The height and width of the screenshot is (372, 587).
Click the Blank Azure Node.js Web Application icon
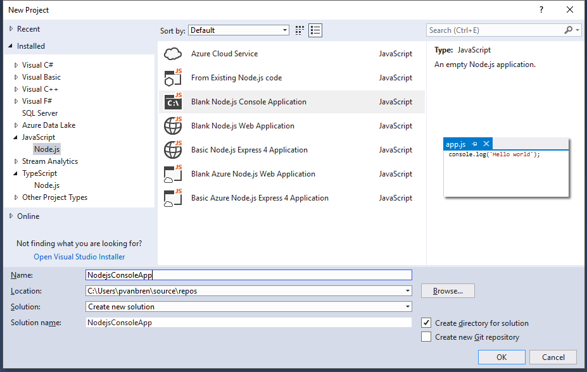tap(173, 174)
